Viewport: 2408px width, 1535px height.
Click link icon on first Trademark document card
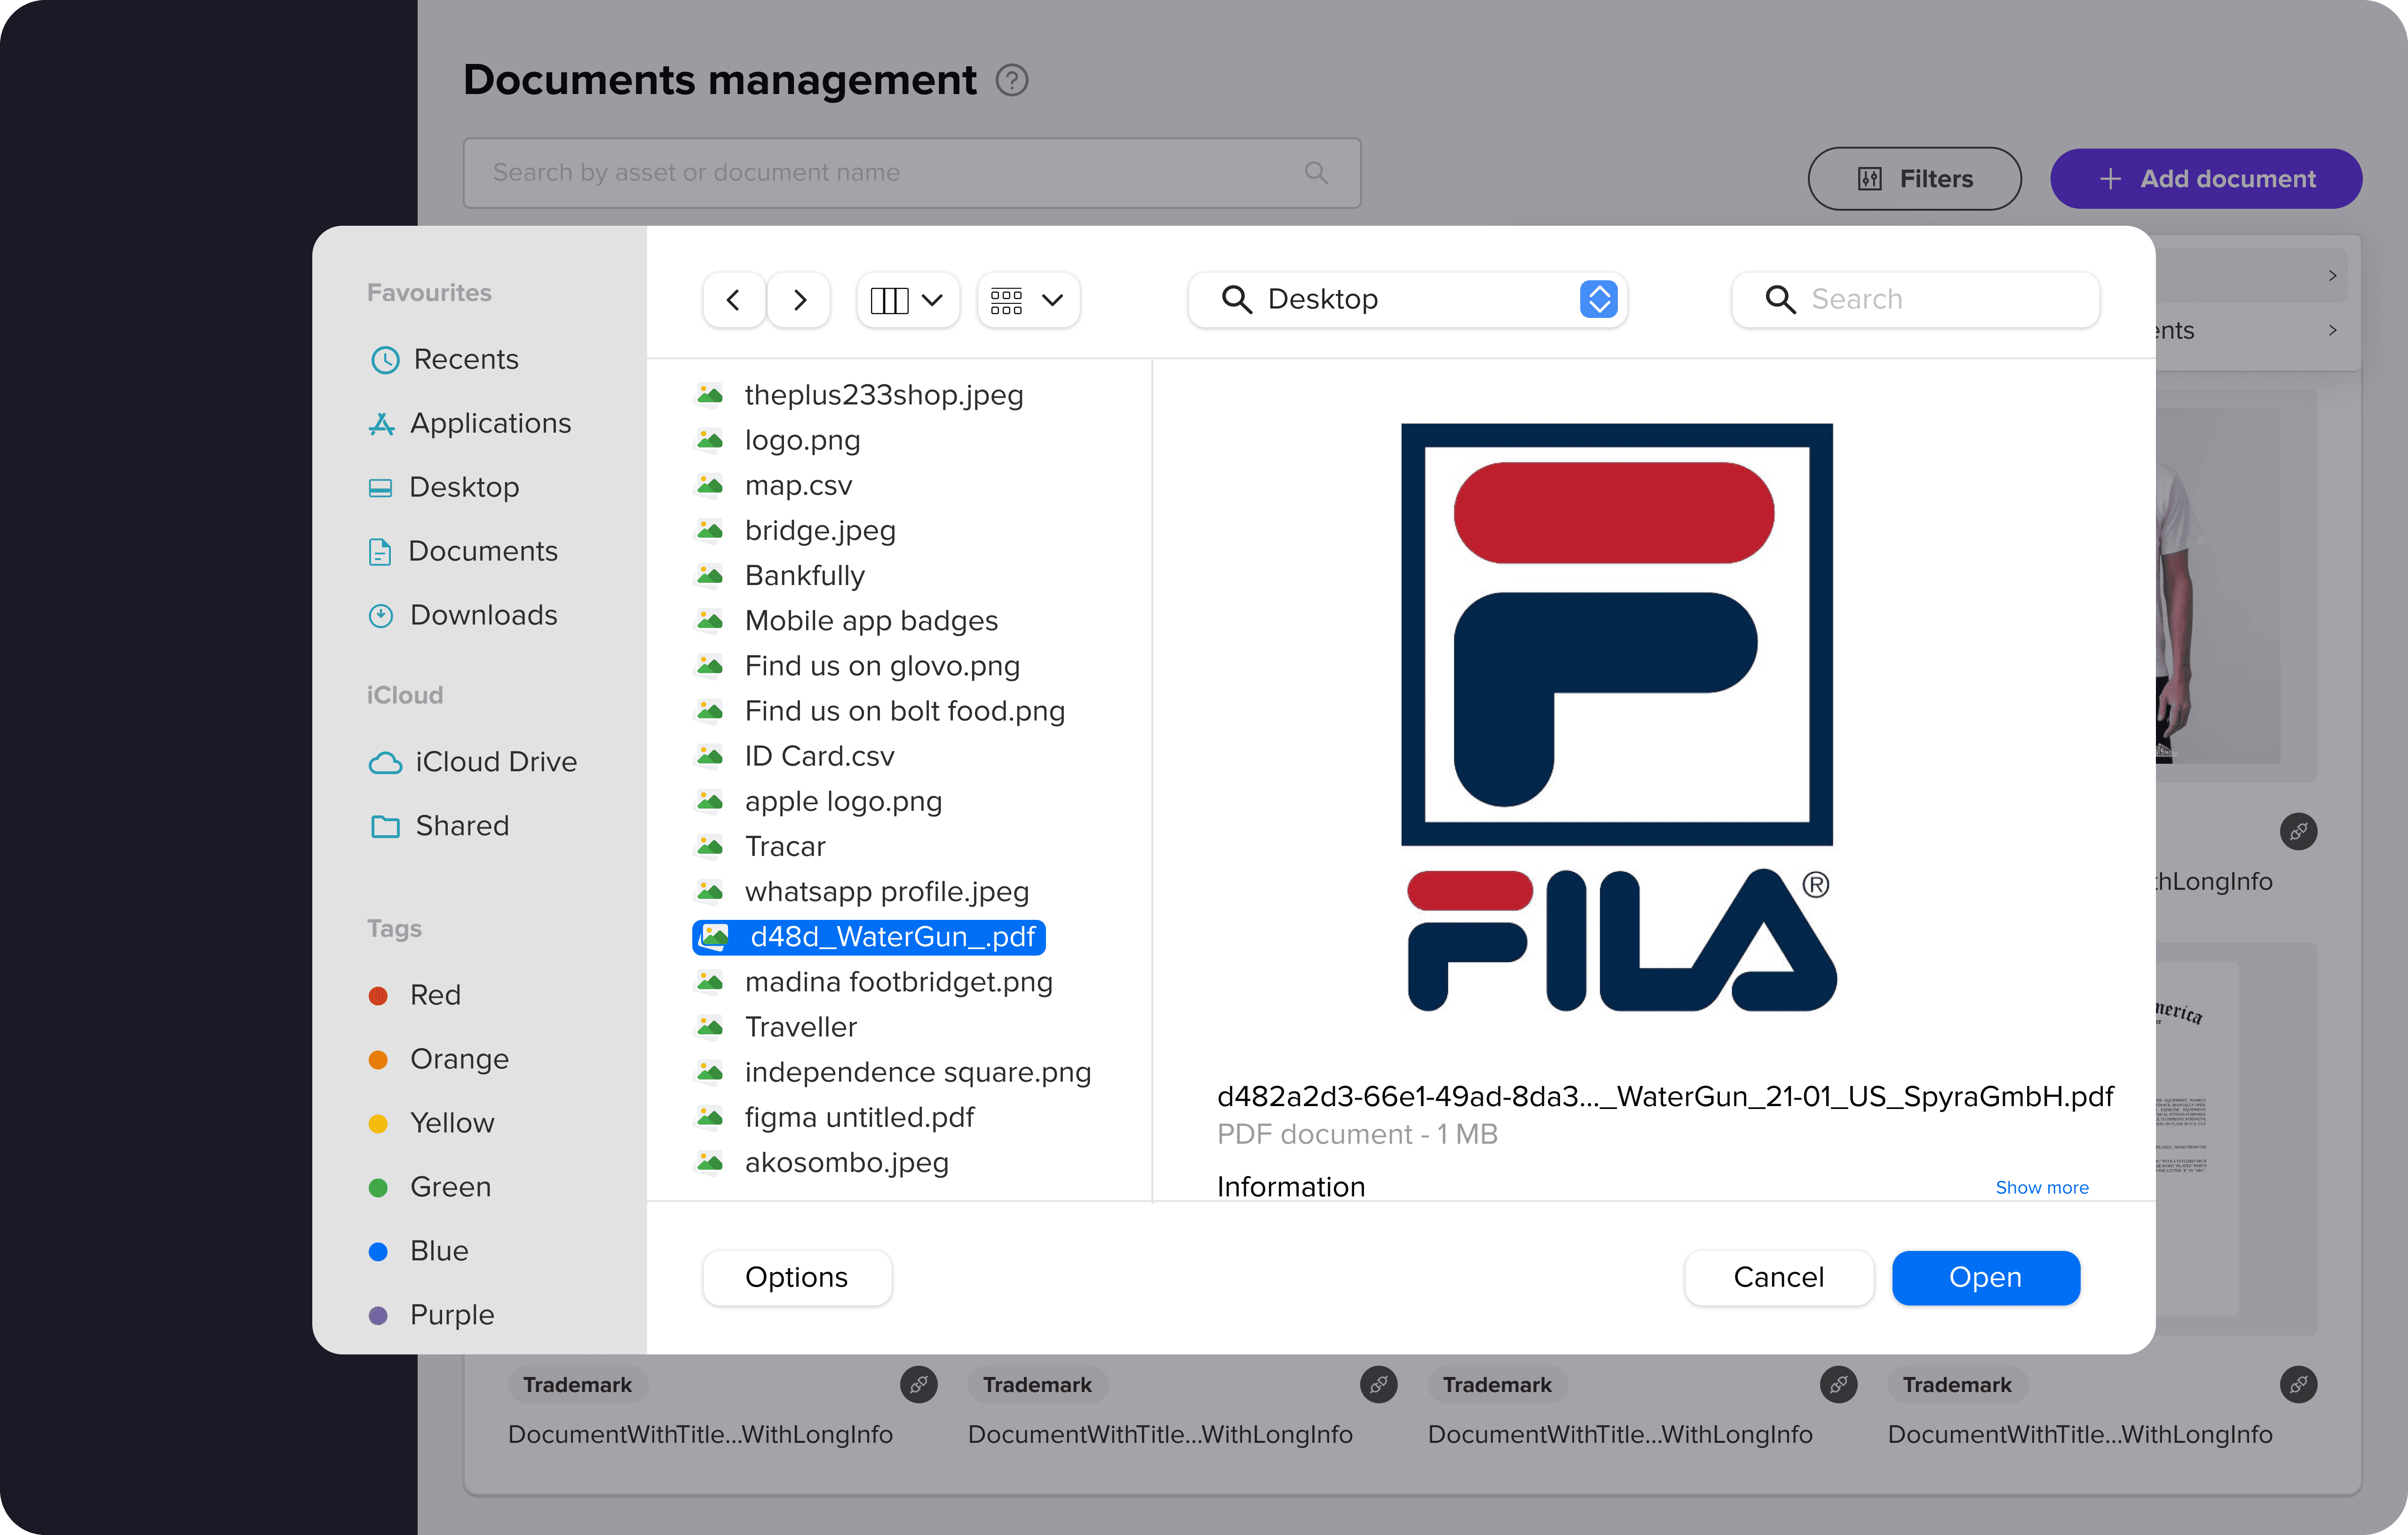pyautogui.click(x=918, y=1384)
